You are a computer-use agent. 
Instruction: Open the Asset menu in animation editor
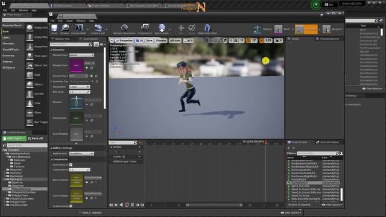click(69, 21)
